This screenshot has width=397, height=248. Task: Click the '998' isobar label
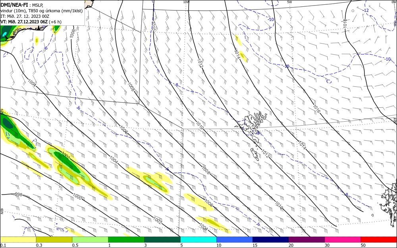tap(19, 195)
